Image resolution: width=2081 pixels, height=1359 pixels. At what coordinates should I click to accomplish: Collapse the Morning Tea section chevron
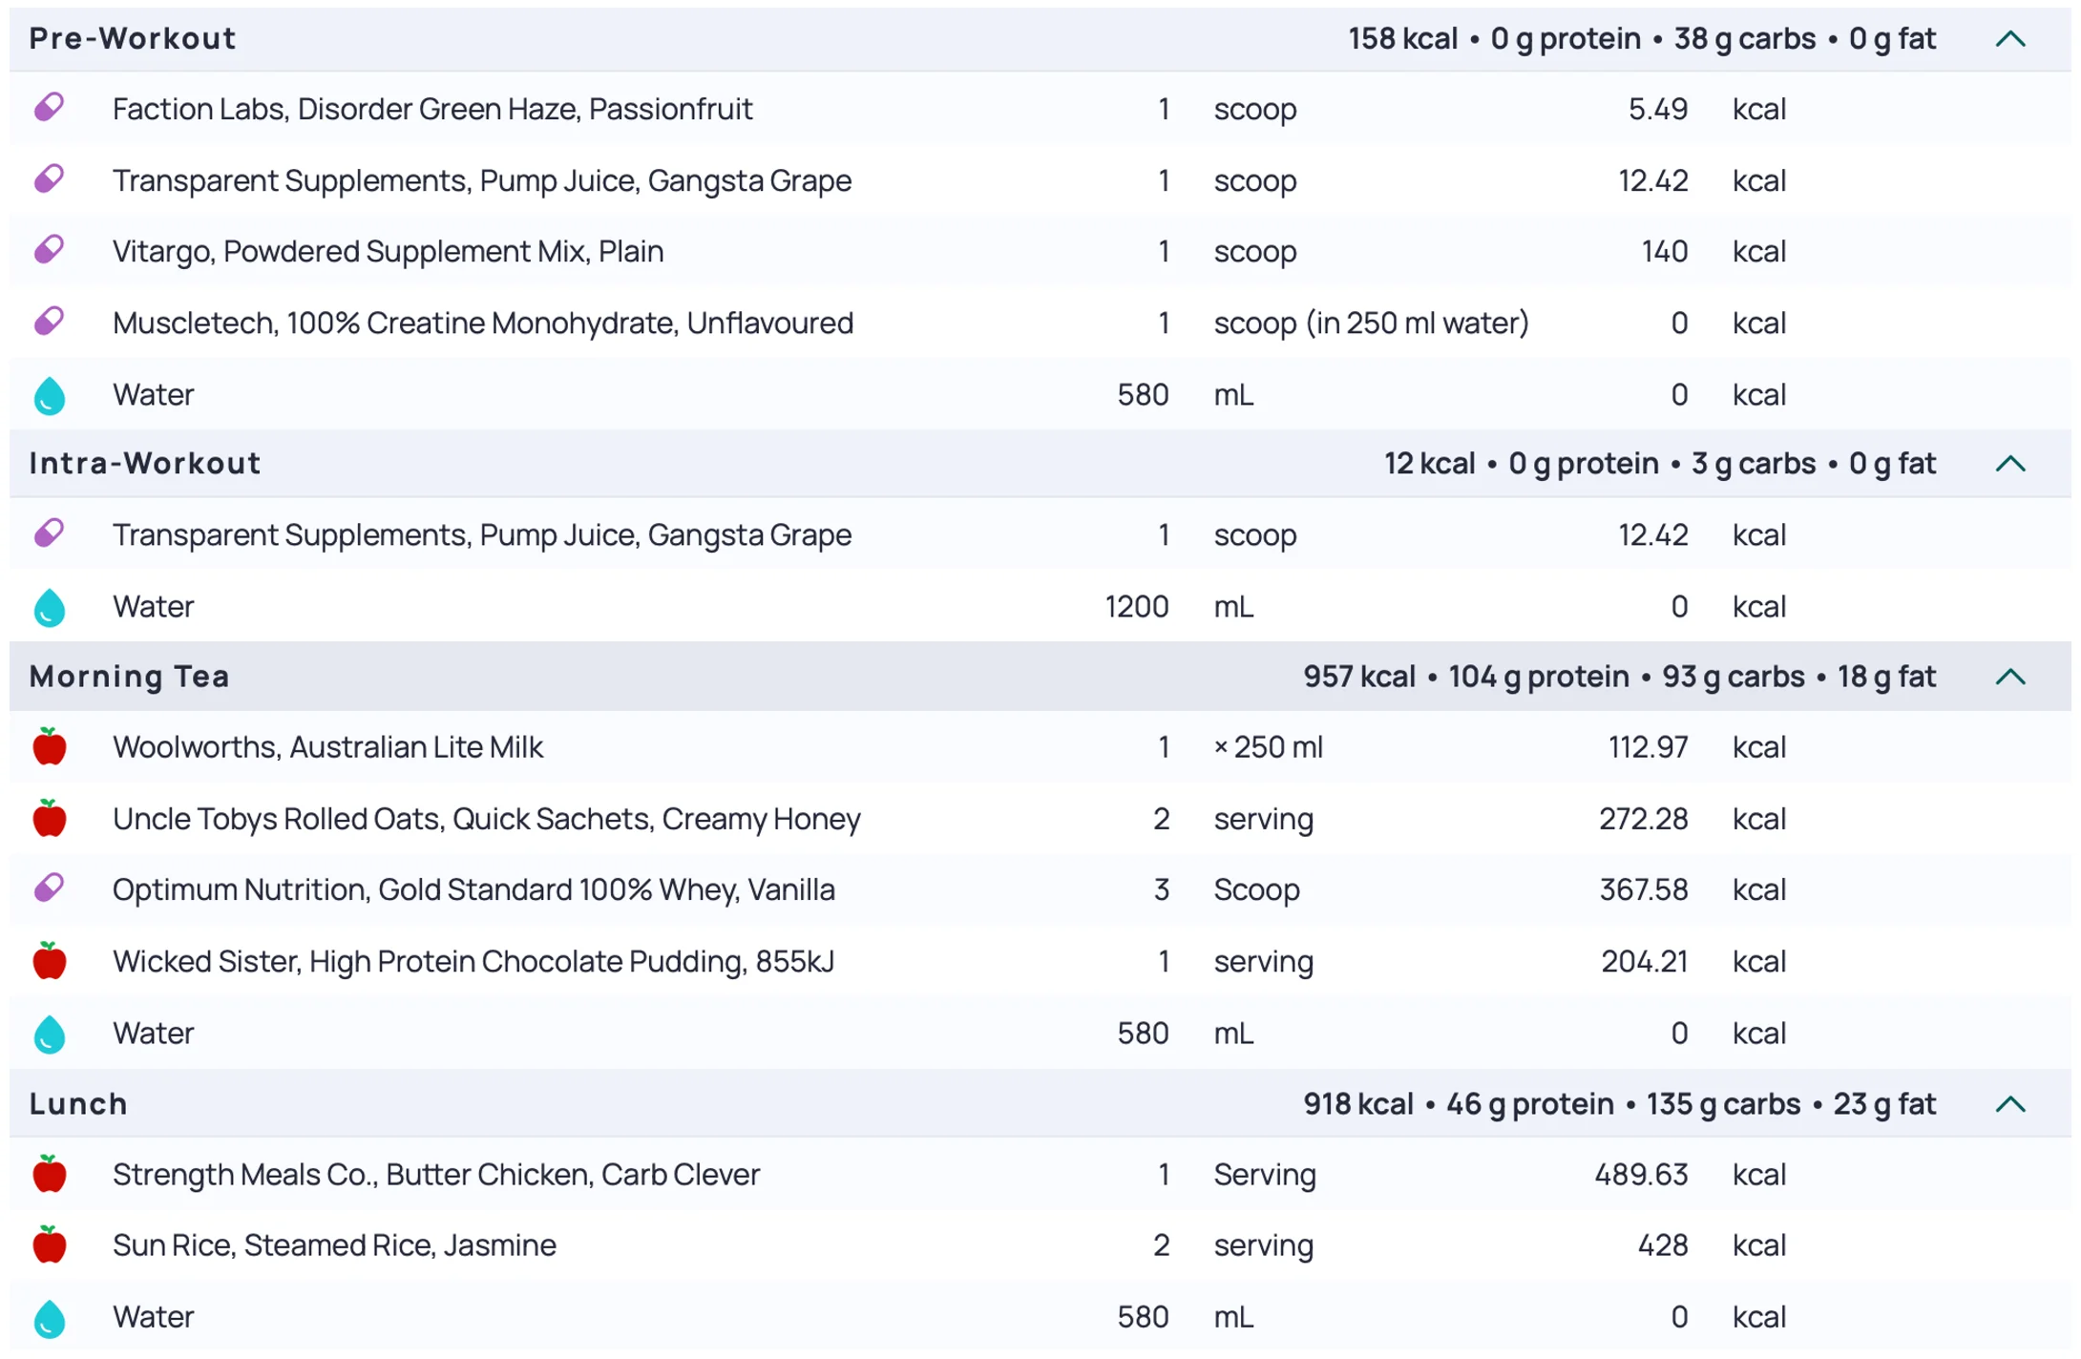point(2010,677)
